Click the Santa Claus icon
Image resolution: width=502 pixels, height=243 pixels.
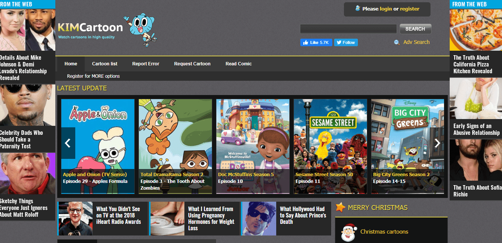click(348, 232)
